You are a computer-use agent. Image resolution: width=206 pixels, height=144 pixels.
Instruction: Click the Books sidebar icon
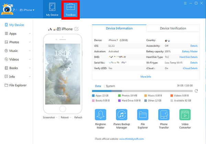tap(6, 68)
